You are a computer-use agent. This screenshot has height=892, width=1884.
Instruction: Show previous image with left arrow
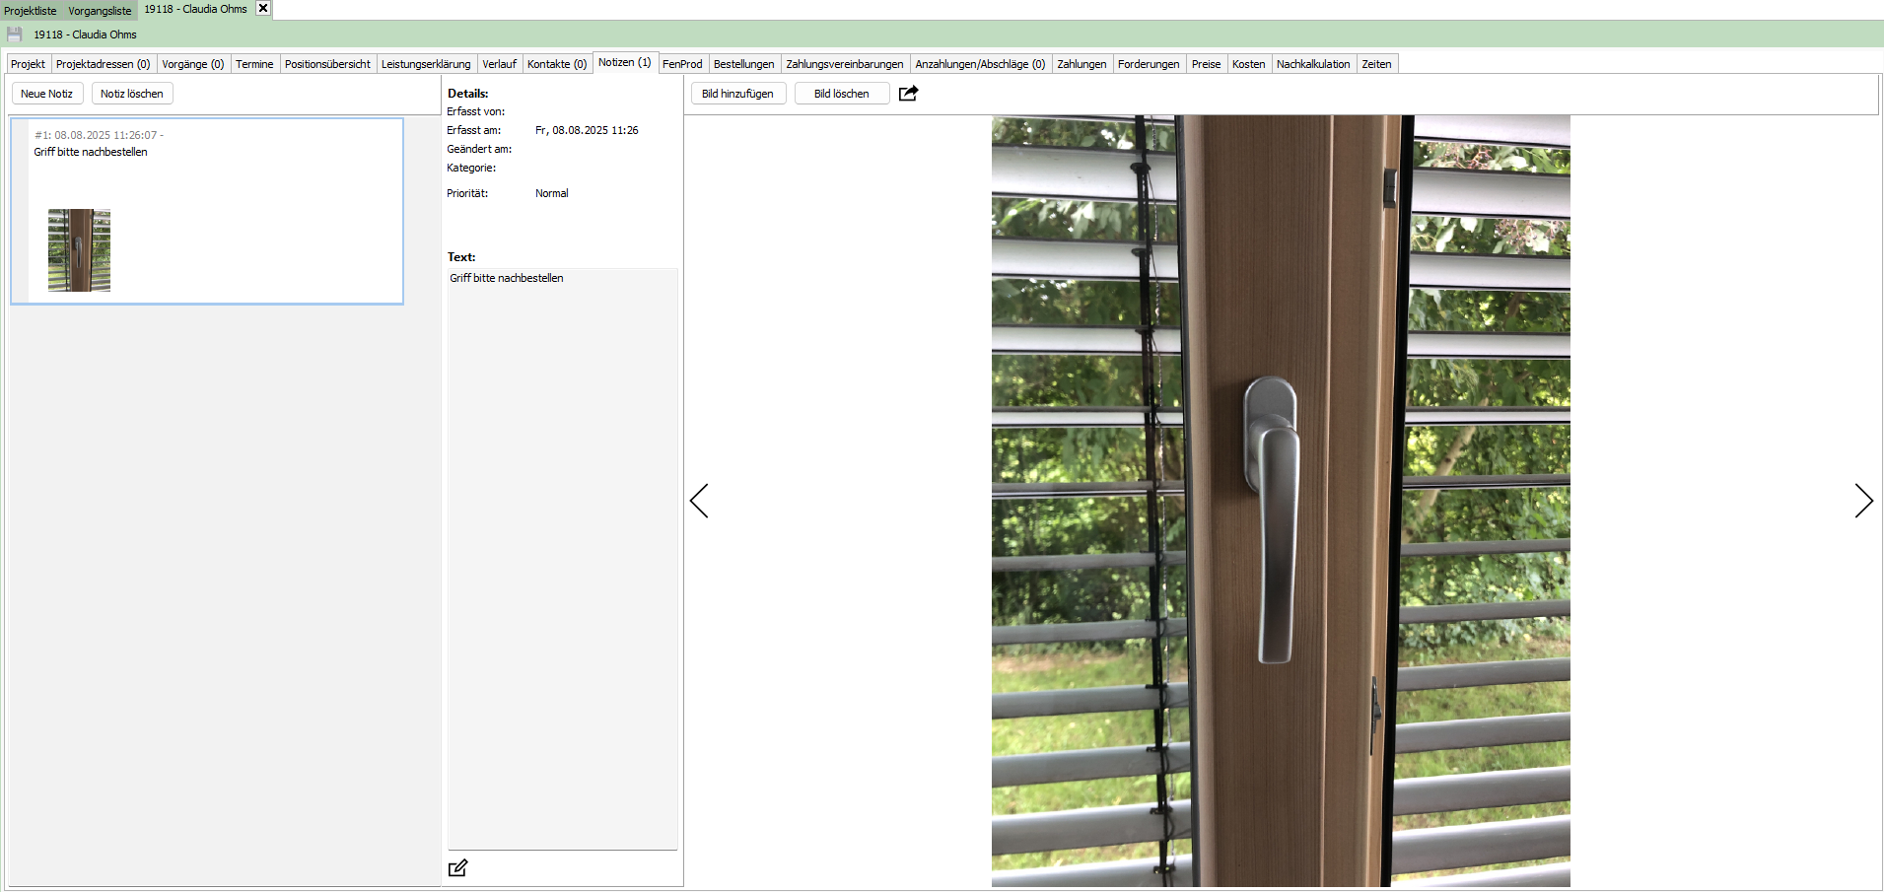699,501
